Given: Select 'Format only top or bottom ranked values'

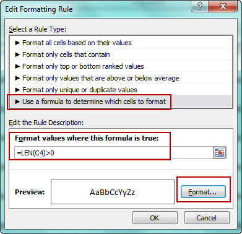Looking at the screenshot, I should (x=121, y=66).
